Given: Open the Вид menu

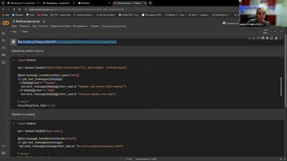Looking at the screenshot, I should tap(35, 26).
